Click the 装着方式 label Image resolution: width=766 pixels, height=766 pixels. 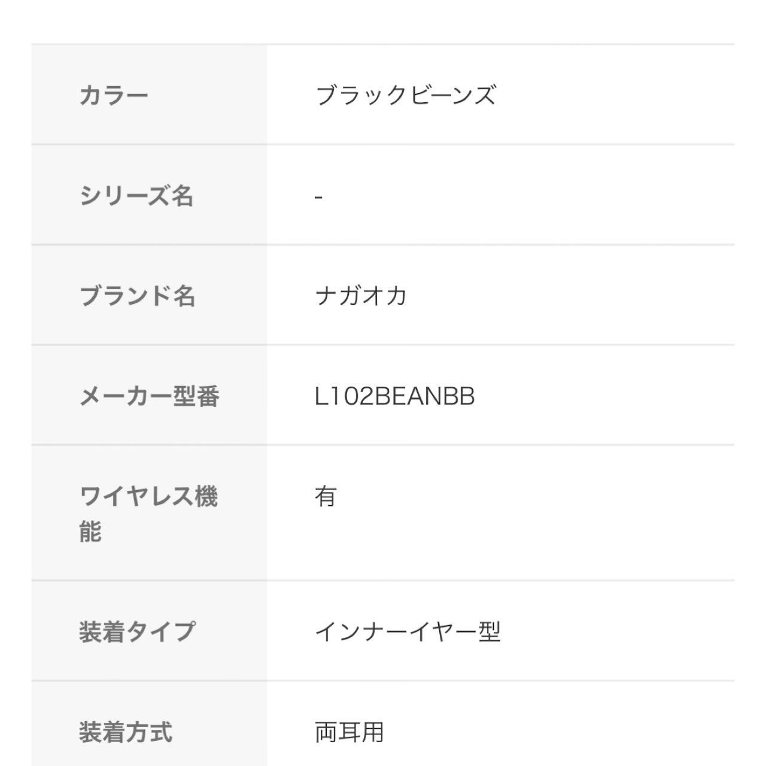click(x=126, y=732)
